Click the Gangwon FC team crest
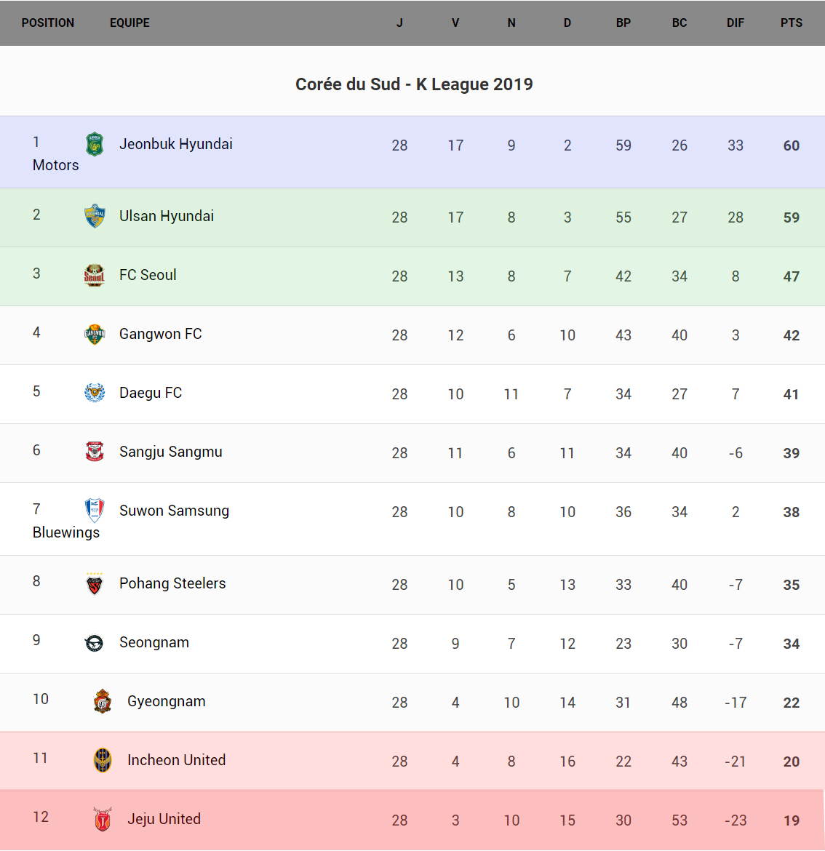The width and height of the screenshot is (825, 851). tap(95, 334)
